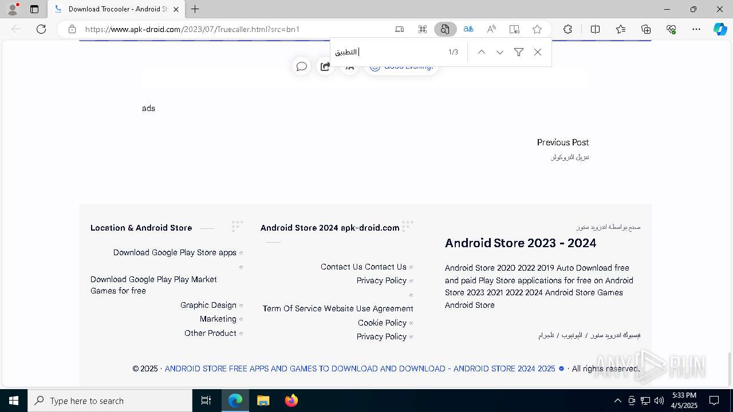Open the Marketing footer link
Screen dimensions: 733x412
click(218, 319)
